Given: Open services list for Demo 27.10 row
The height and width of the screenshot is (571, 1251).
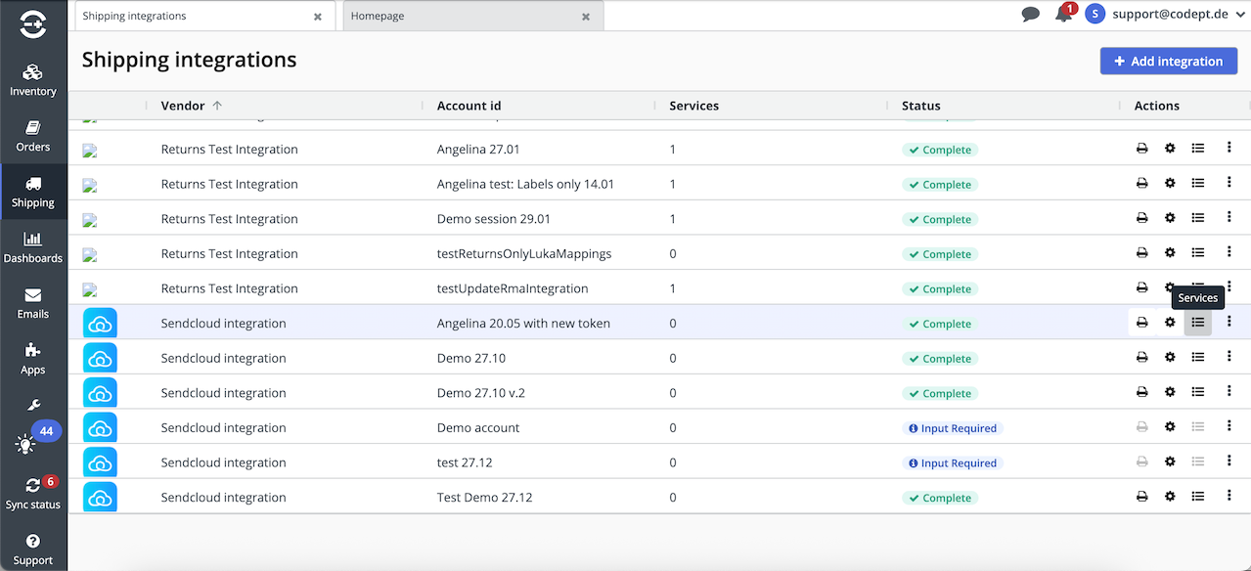Looking at the screenshot, I should 1198,358.
